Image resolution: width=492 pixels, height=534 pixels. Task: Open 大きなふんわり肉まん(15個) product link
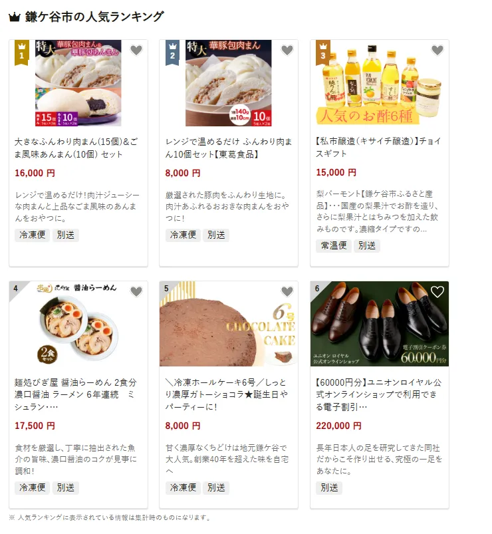[76, 148]
